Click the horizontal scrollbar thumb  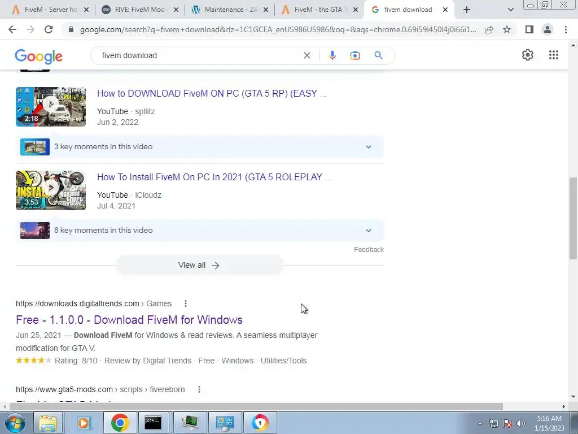pyautogui.click(x=256, y=406)
